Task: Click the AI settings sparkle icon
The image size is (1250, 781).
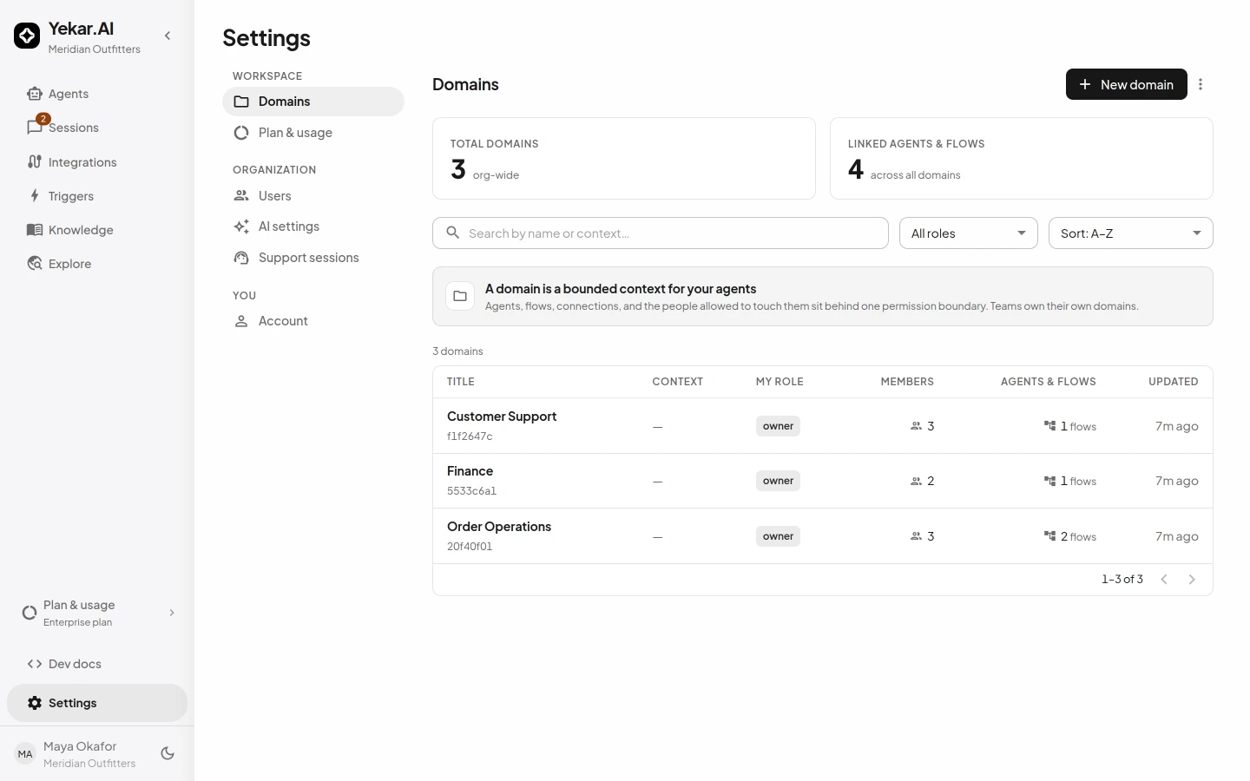Action: tap(241, 226)
